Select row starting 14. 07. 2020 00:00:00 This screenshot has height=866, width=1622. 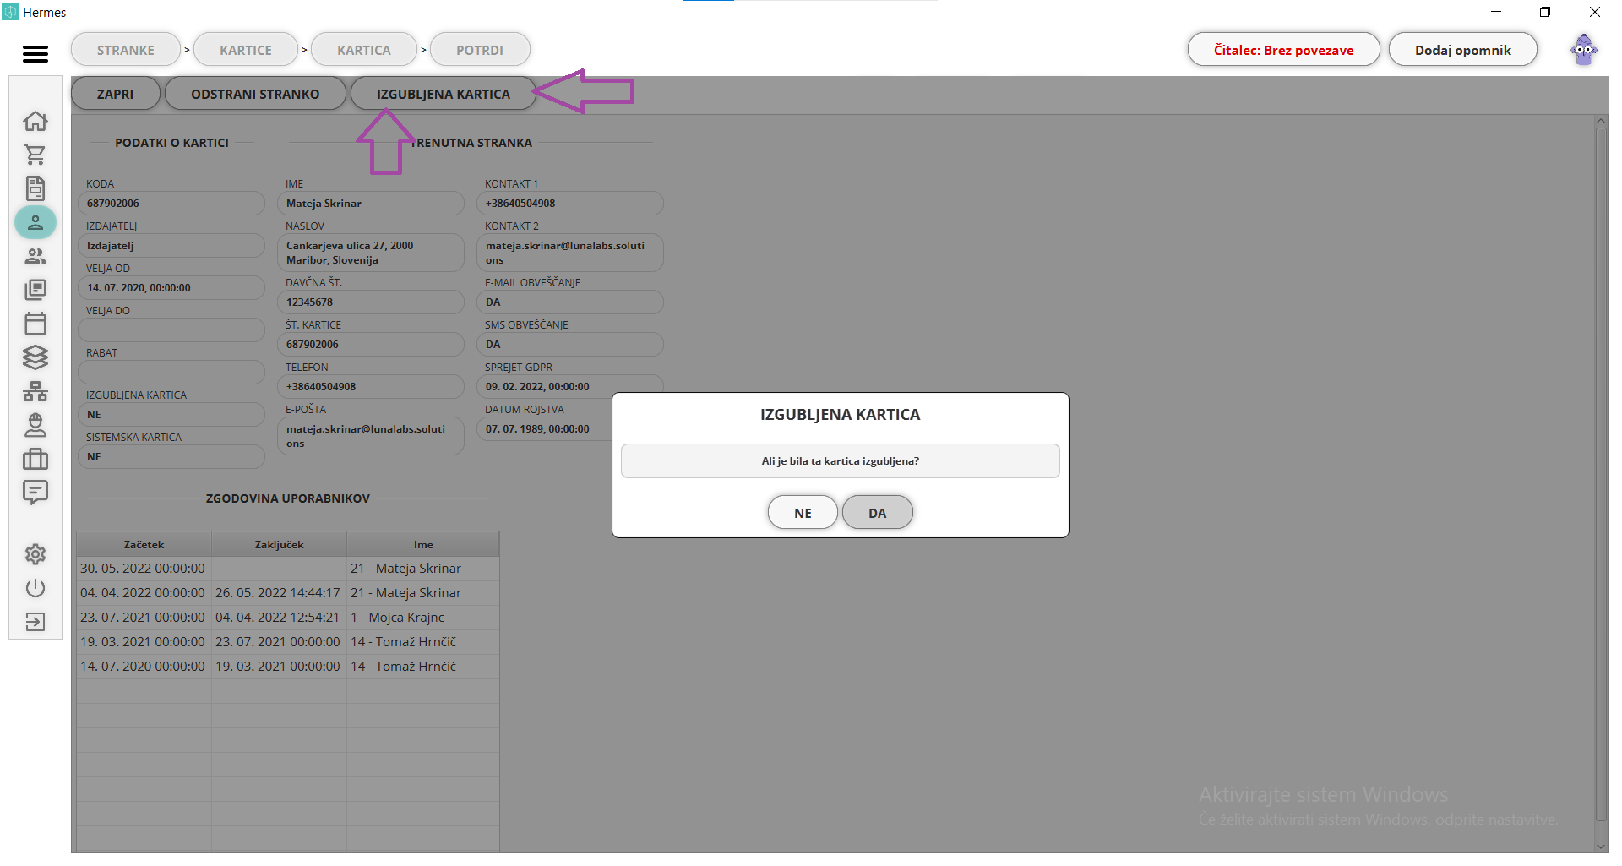pyautogui.click(x=288, y=667)
